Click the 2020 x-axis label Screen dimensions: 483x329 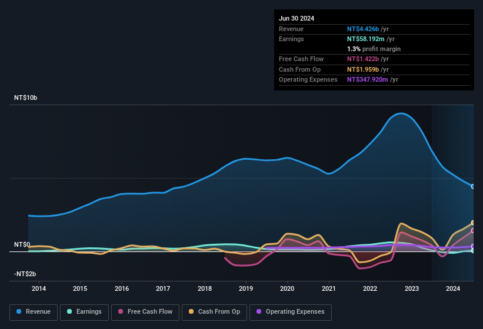(x=287, y=288)
